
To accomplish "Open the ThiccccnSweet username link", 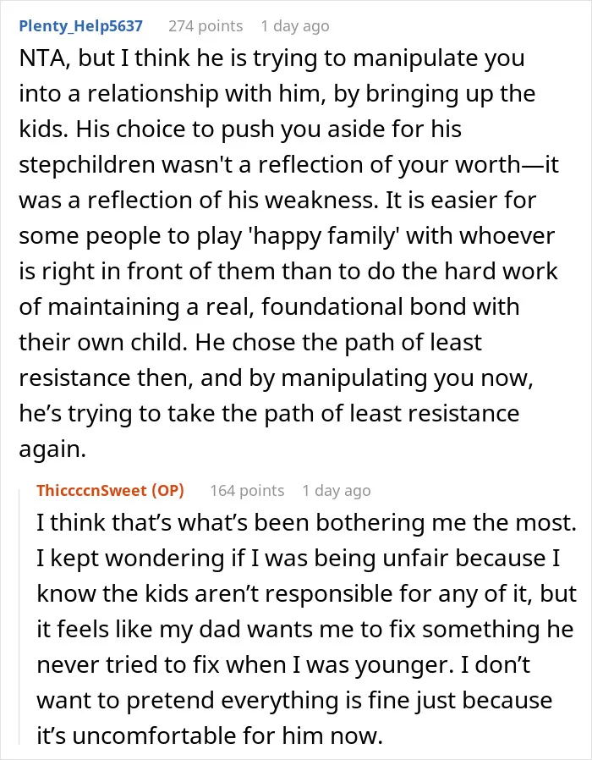I will (91, 491).
